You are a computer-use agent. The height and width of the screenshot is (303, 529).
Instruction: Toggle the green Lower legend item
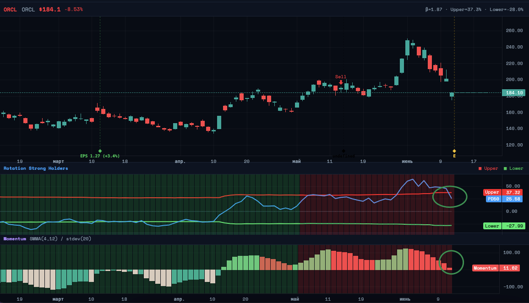[513, 168]
